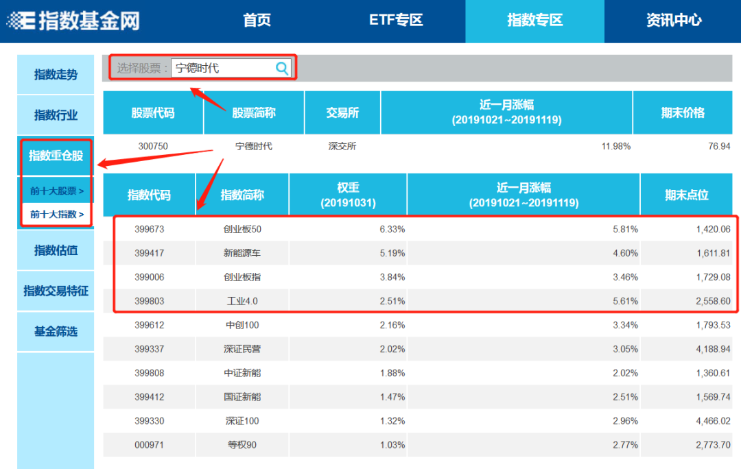Open 前十大股票 sub-link

point(57,191)
